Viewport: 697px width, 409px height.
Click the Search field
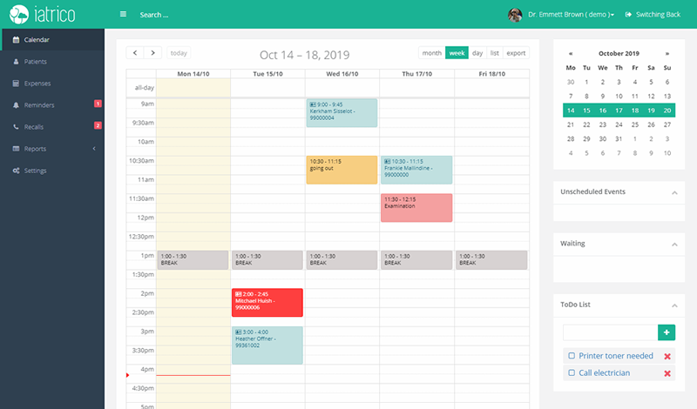coord(154,15)
